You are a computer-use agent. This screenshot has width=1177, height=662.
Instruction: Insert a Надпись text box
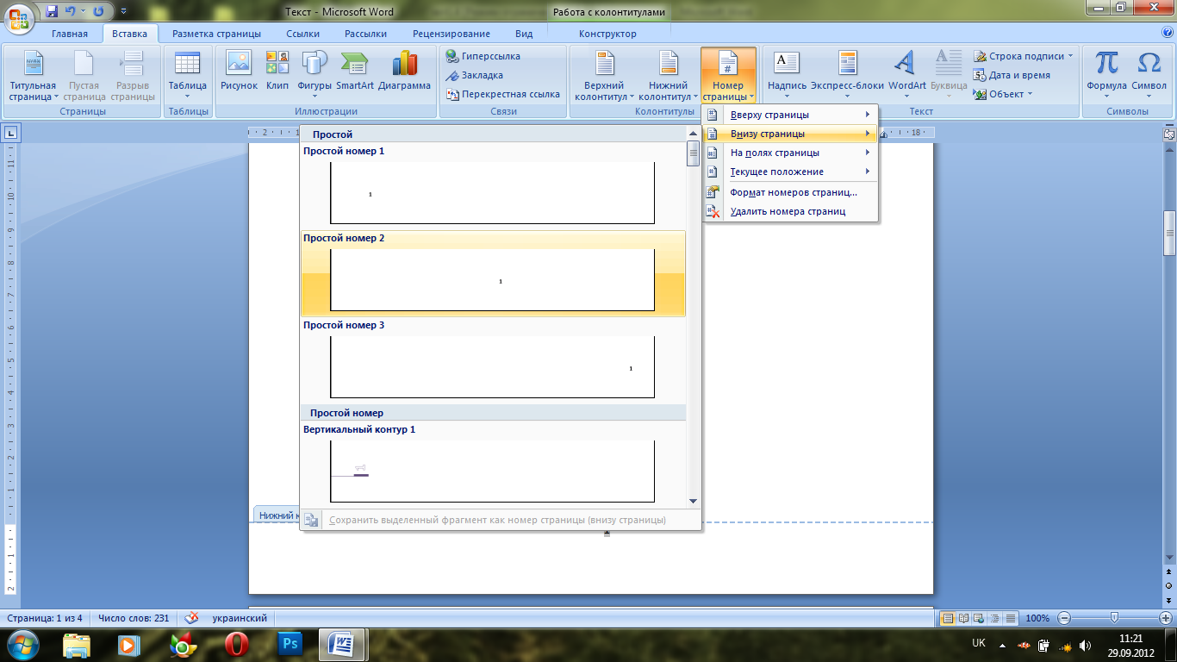787,76
